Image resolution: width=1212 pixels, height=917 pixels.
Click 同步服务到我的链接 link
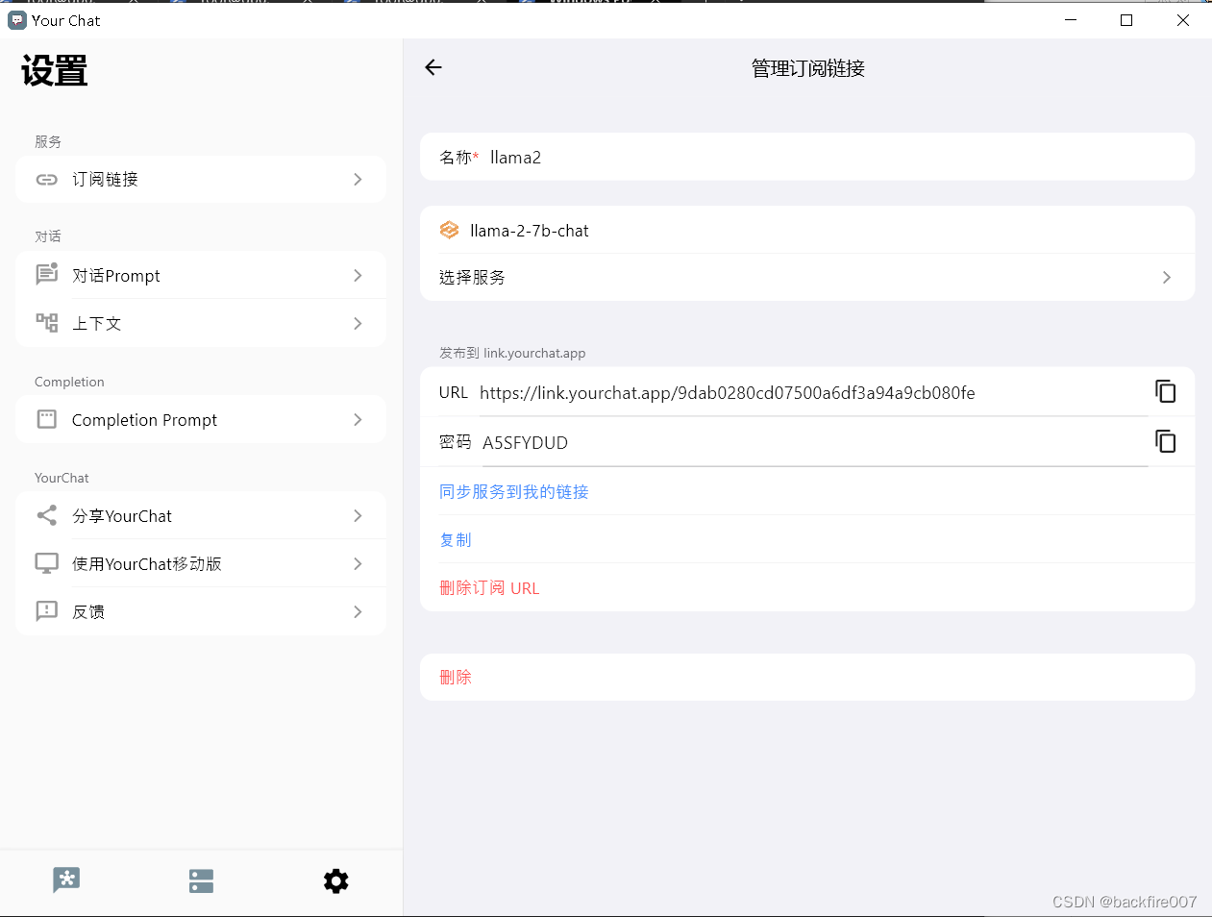(x=514, y=491)
